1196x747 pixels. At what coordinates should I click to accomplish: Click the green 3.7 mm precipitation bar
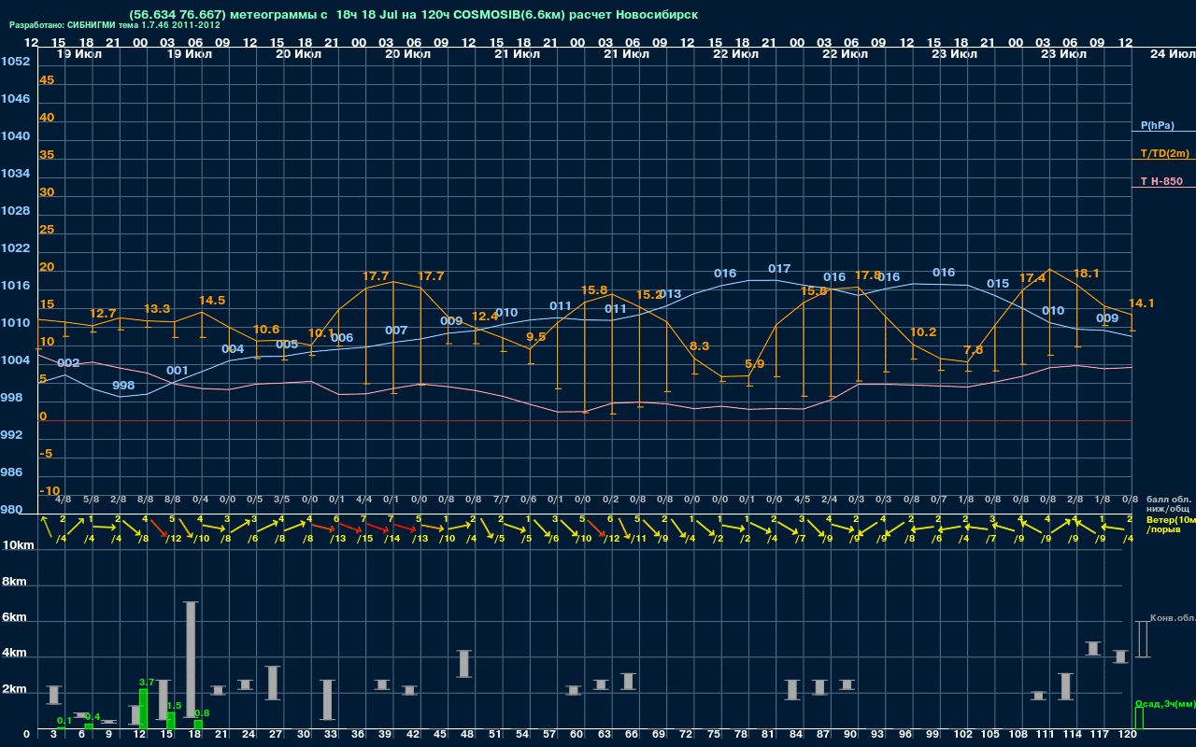143,709
